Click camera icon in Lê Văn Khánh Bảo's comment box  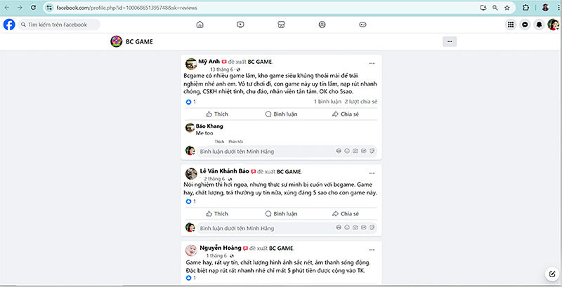355,227
